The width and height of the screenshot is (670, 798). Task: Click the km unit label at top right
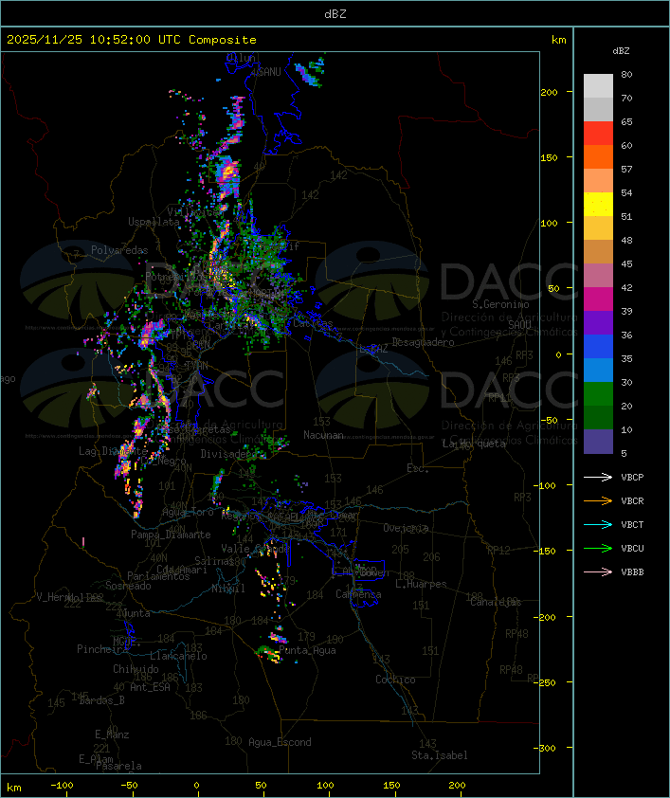[x=558, y=40]
